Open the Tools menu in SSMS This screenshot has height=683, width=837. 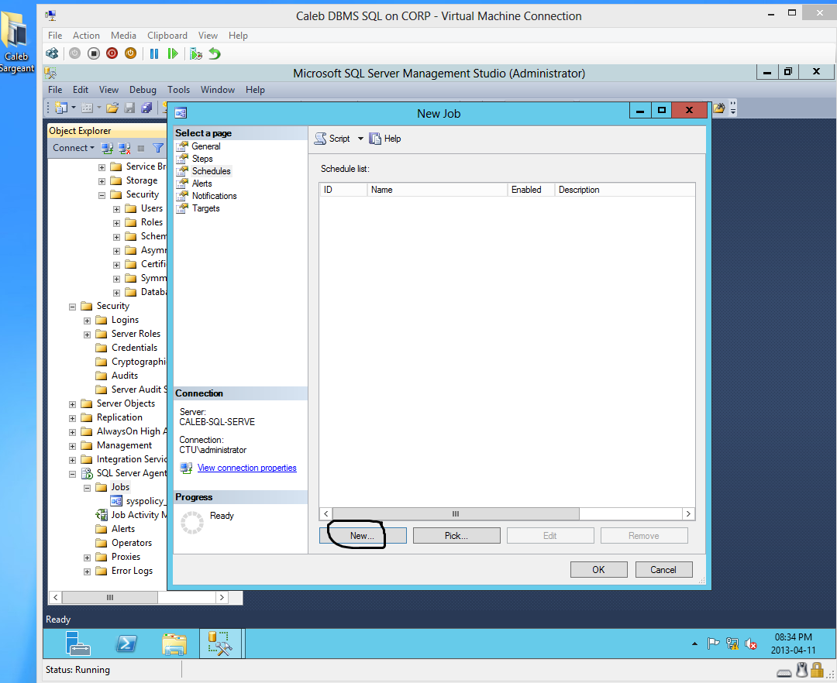[x=178, y=90]
